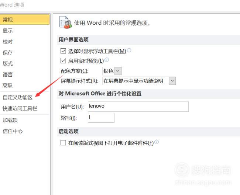Go to the 加载项 category
This screenshot has height=195, width=240.
[x=10, y=120]
